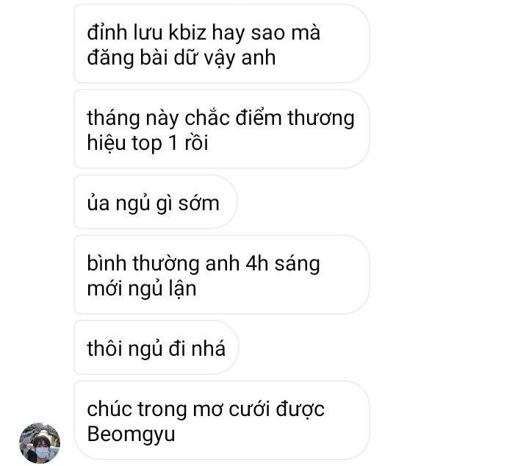Click the word "kbiz" in the first message

187,33
